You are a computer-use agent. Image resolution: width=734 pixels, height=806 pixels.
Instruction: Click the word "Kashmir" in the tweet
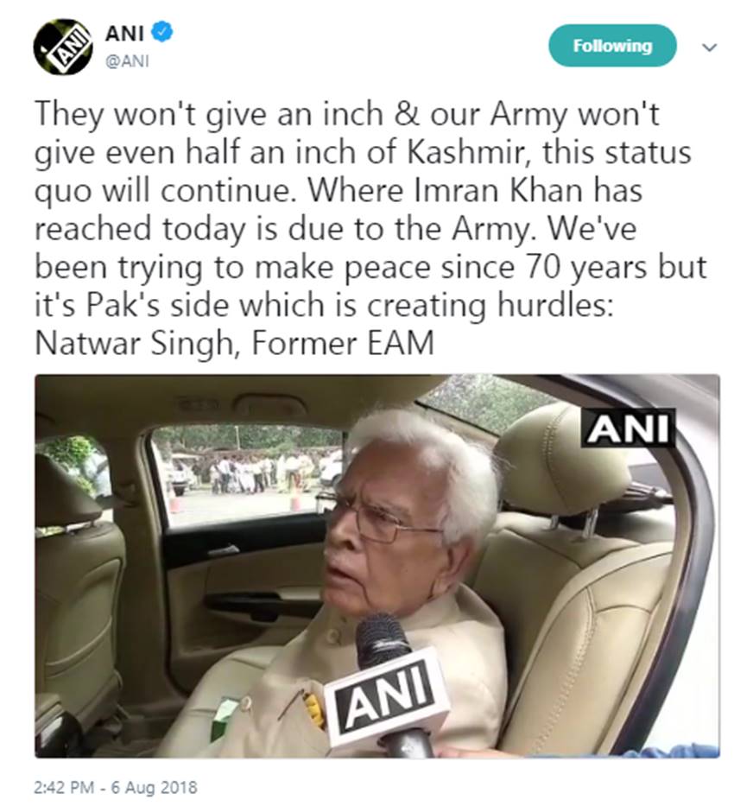(466, 152)
